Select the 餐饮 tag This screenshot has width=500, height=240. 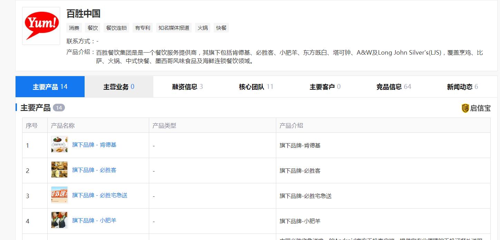point(93,28)
